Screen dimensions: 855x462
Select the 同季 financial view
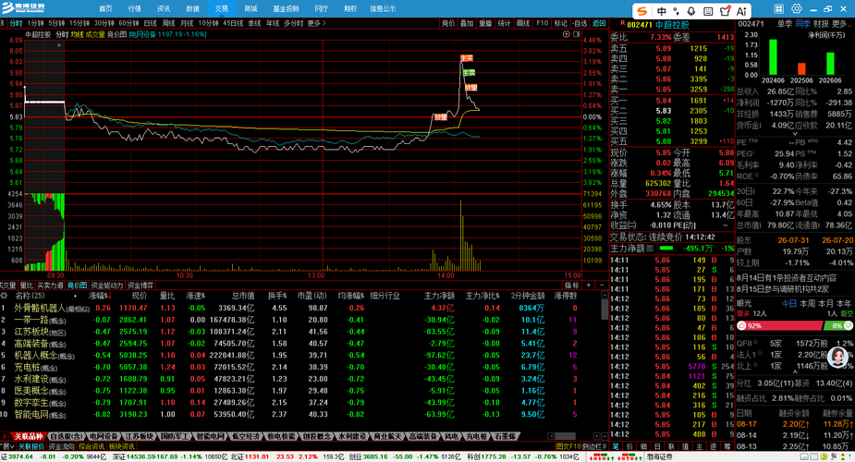[x=803, y=24]
